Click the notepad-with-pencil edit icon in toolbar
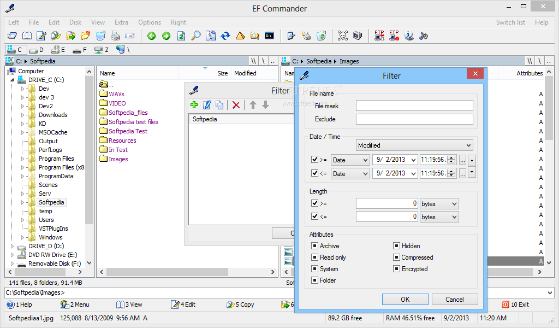This screenshot has height=328, width=559. [x=41, y=36]
